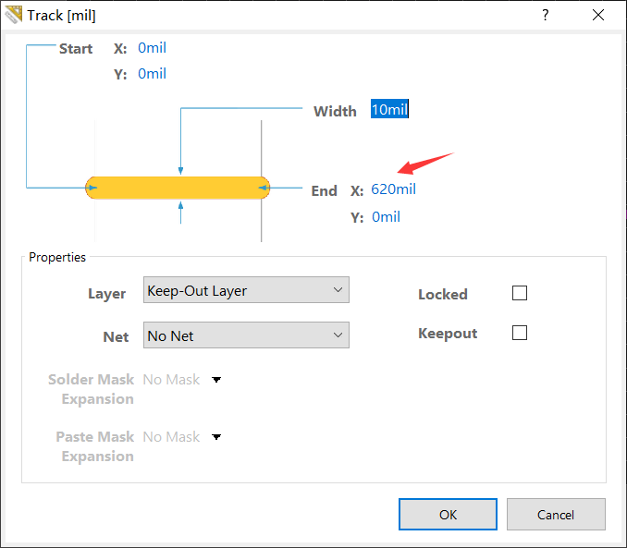Click the 'Net' label

[116, 336]
